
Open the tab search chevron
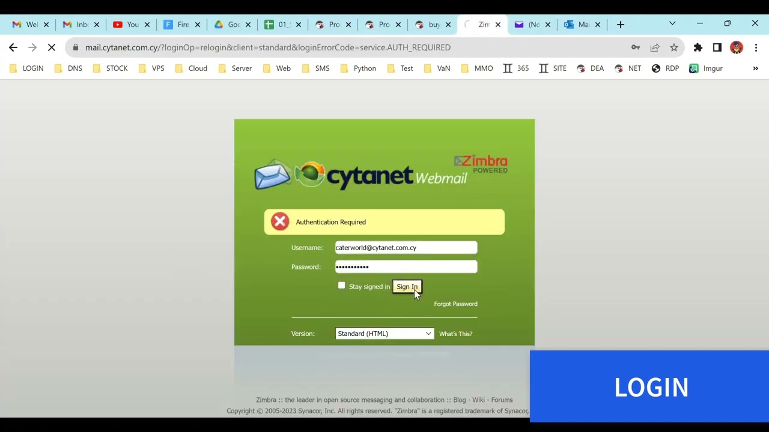tap(672, 23)
